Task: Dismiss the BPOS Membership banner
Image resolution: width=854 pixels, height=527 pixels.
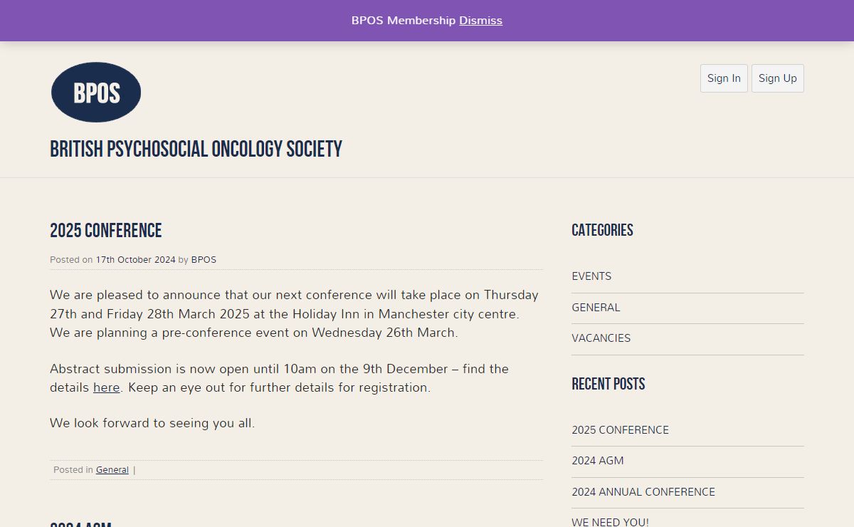Action: (x=480, y=21)
